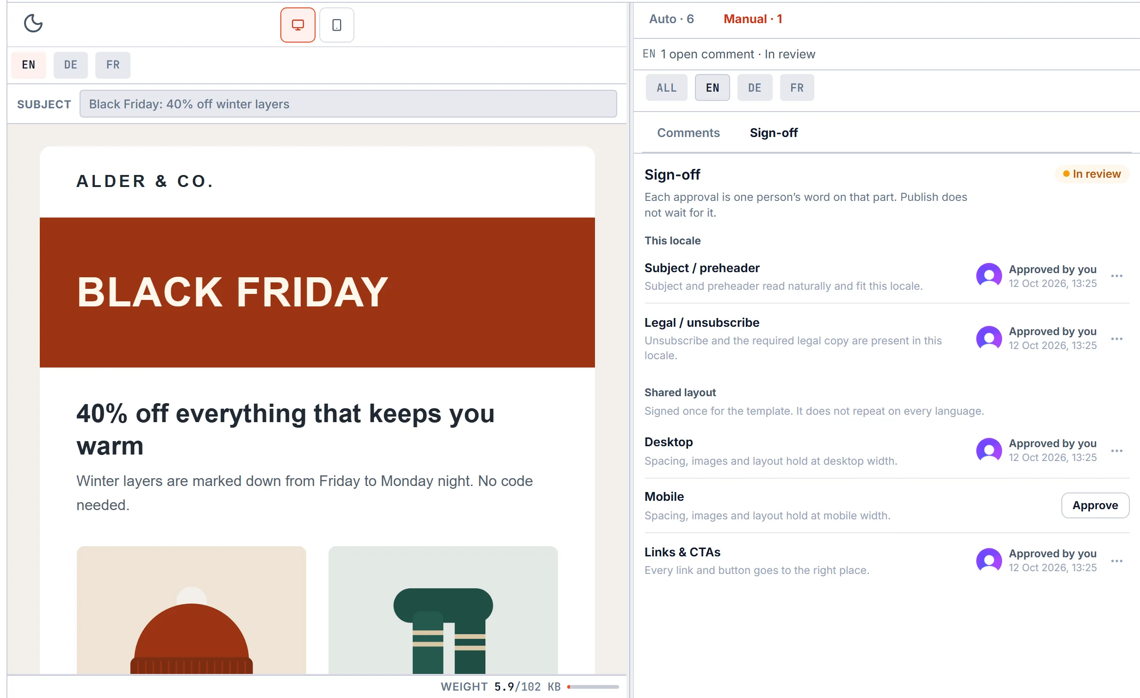Click '1 open comment · In review' status text
1140x698 pixels.
tap(737, 54)
